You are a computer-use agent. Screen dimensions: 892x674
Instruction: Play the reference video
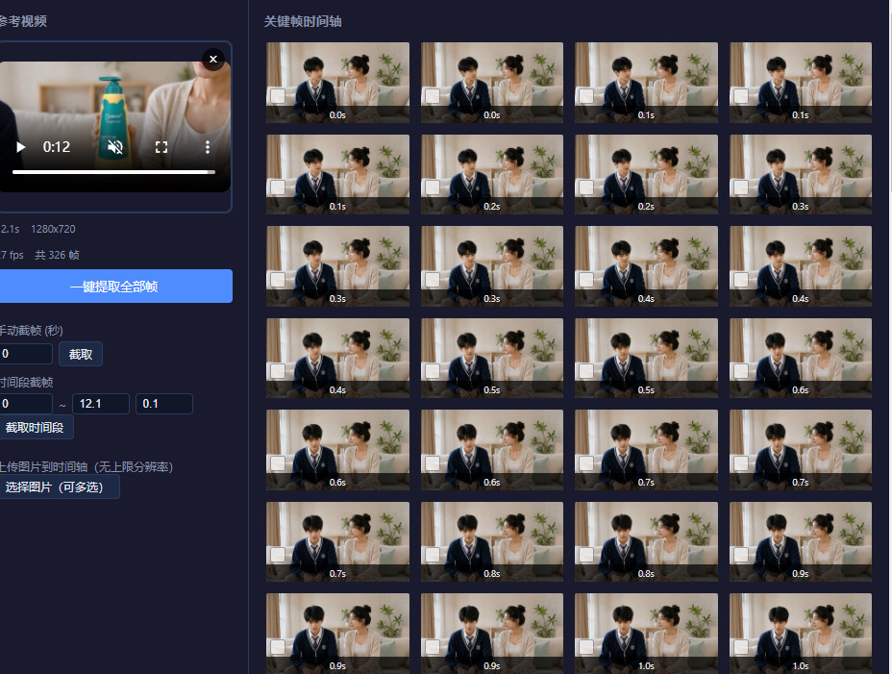(x=20, y=147)
